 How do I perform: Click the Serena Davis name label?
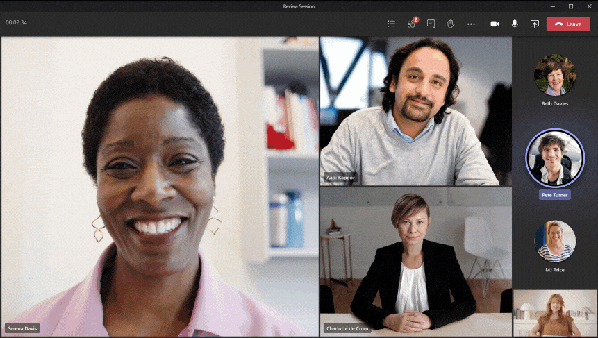pyautogui.click(x=22, y=328)
